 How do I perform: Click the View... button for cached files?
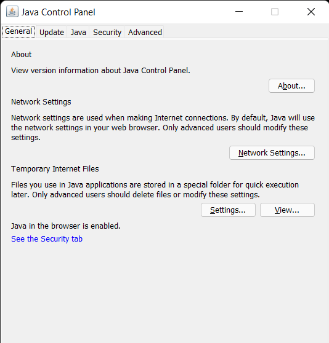(x=287, y=210)
